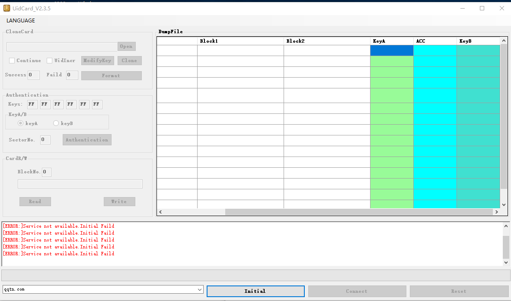This screenshot has height=301, width=511.
Task: Click the Read button
Action: [x=35, y=201]
